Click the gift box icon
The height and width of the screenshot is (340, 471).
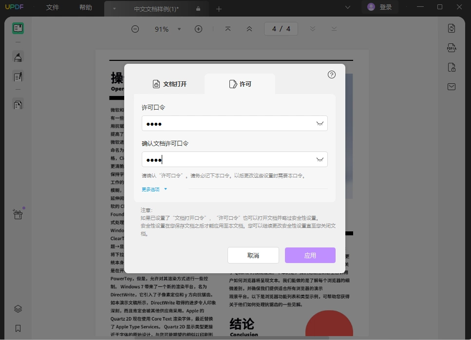18,214
